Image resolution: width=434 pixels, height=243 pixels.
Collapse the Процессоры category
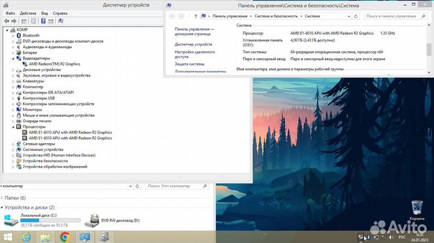[x=13, y=127]
